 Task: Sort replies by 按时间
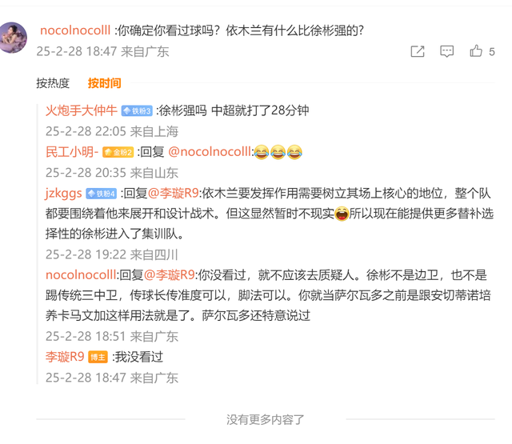coord(105,83)
